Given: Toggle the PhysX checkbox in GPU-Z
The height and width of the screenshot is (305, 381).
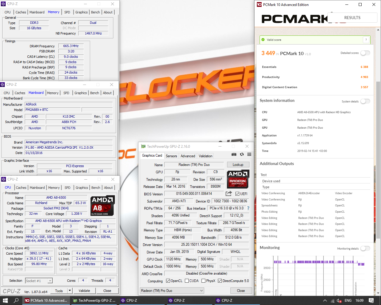Looking at the screenshot, I should [203, 281].
